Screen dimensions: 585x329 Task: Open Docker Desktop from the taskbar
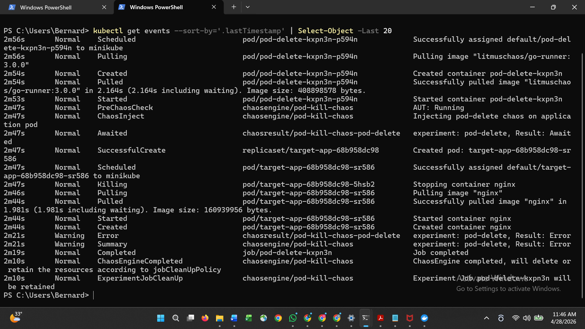pyautogui.click(x=424, y=318)
